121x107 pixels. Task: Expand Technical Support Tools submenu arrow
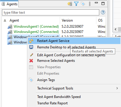click(x=117, y=88)
